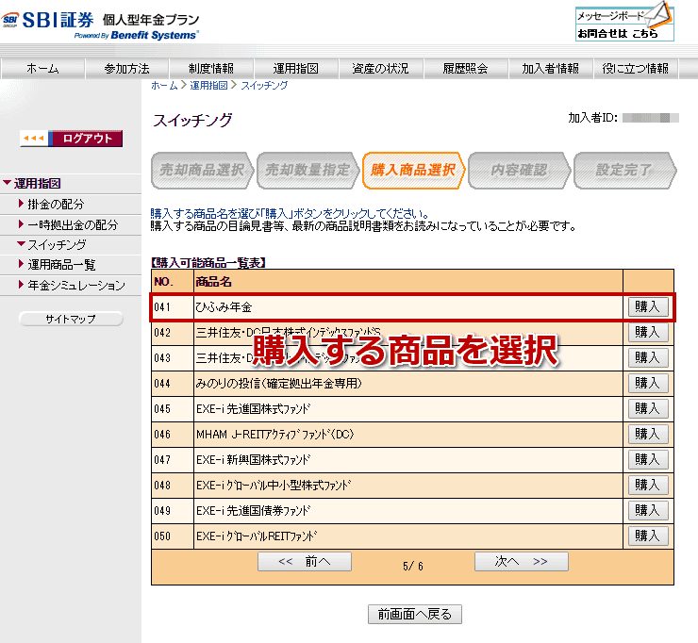698x643 pixels.
Task: Open the メッセージボード envelope icon
Action: [660, 14]
